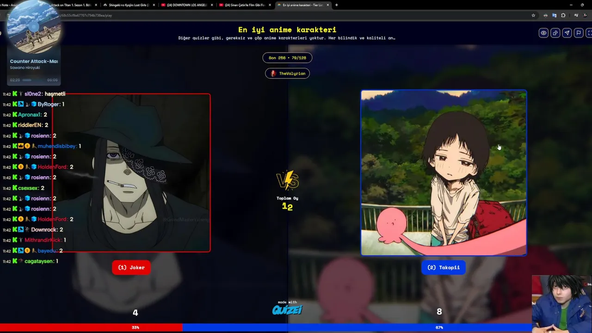Click the paper plane share icon
Screen dimensions: 592x333
567,33
